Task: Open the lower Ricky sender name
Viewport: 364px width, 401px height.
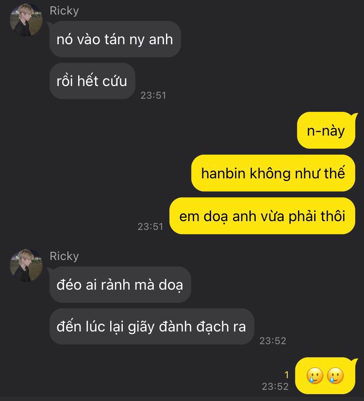Action: click(64, 256)
